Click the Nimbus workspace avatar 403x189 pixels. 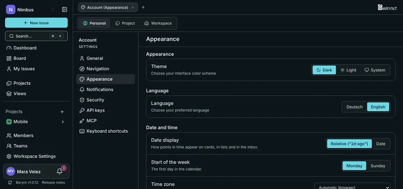11,9
